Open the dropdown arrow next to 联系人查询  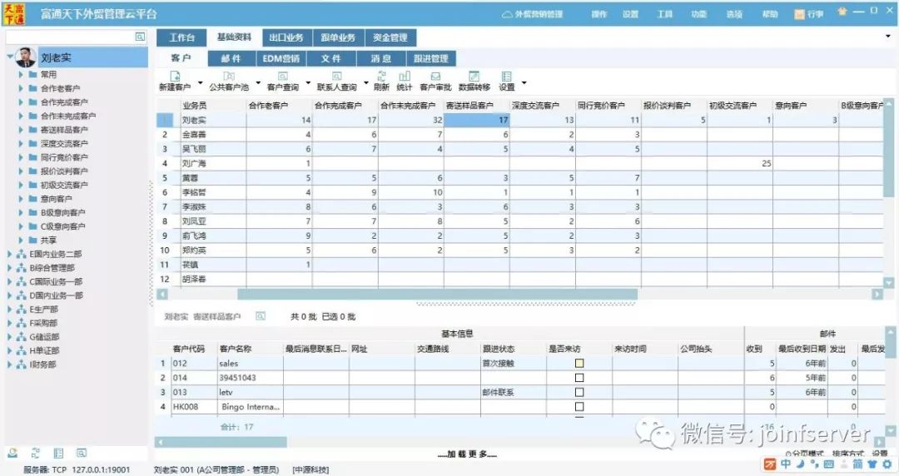(x=365, y=83)
